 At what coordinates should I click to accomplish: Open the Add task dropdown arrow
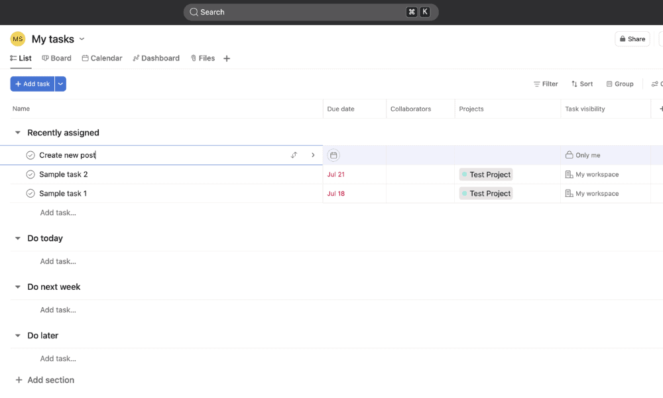[60, 84]
